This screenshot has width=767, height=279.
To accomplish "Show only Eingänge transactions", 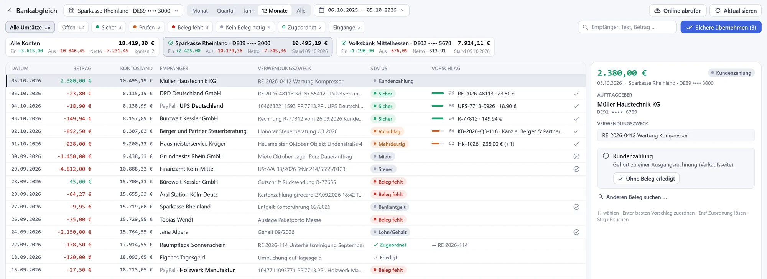I will coord(347,27).
